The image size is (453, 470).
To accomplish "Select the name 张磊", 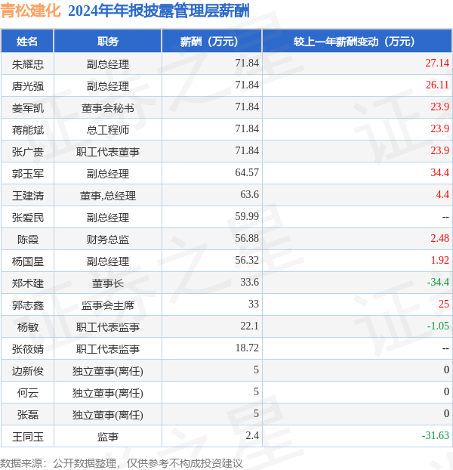I will tap(27, 415).
